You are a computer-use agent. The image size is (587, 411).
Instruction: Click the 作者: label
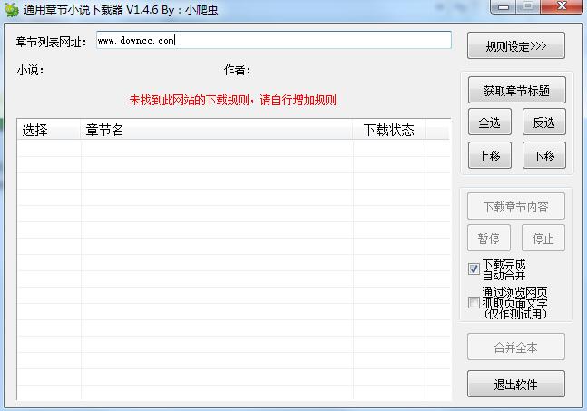coord(238,70)
